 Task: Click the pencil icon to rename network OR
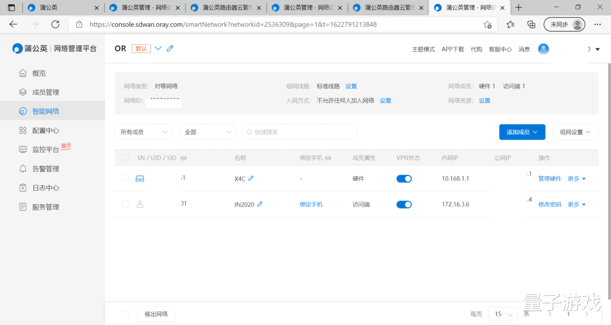170,48
